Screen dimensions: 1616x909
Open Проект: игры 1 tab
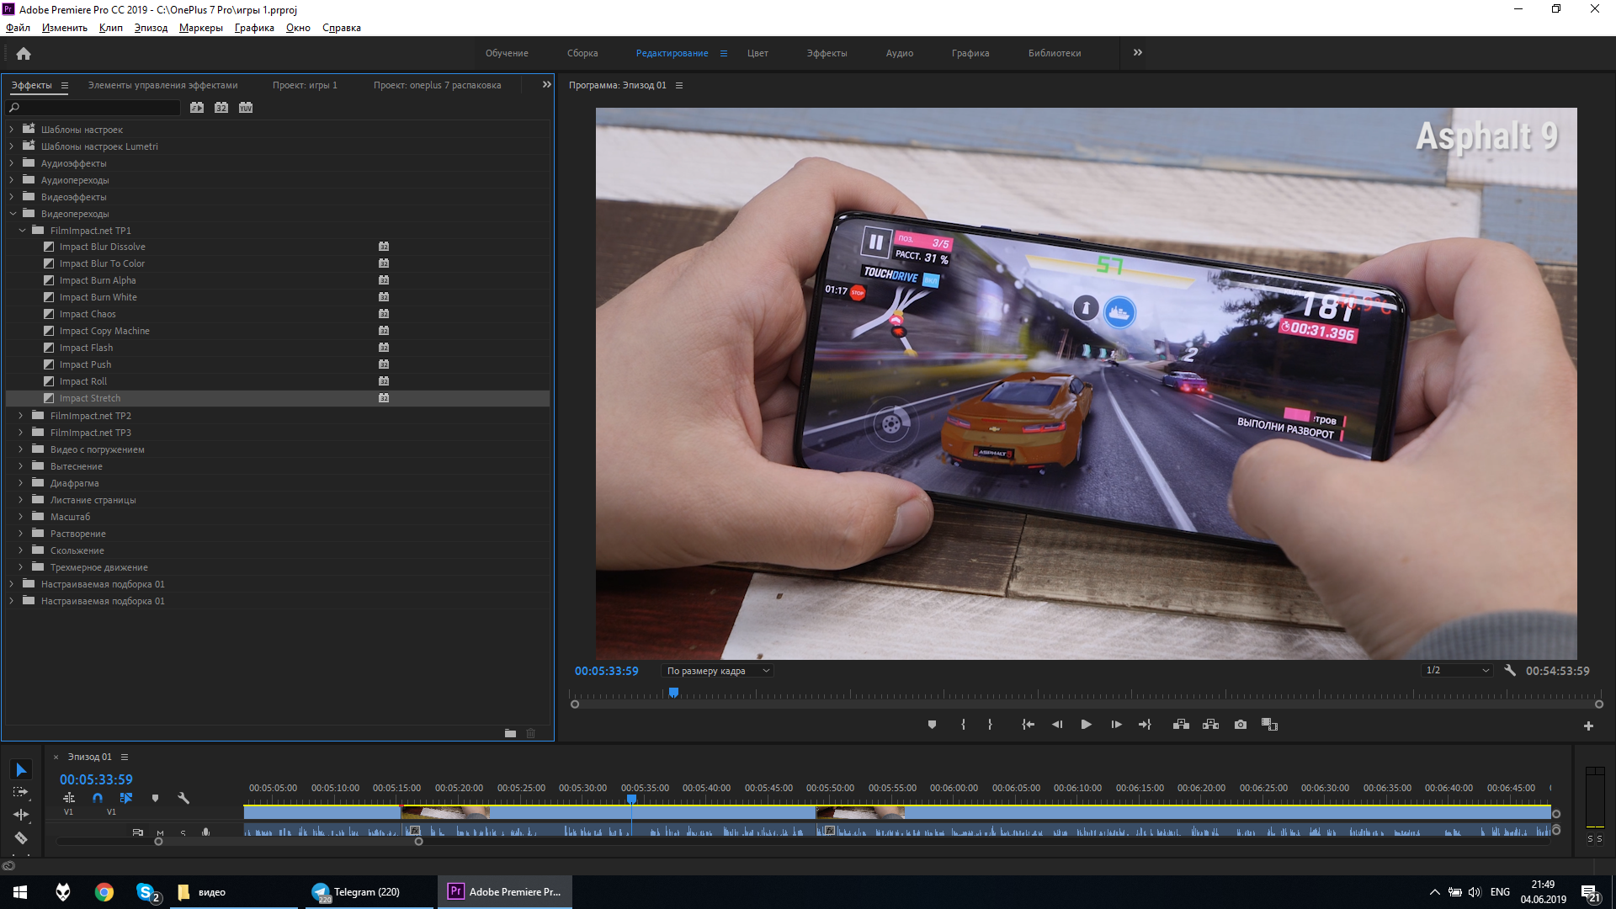point(305,85)
